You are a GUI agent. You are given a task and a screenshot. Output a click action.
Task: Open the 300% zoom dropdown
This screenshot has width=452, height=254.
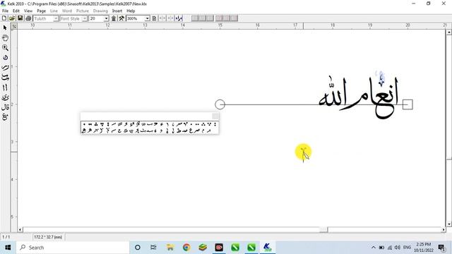pyautogui.click(x=147, y=18)
